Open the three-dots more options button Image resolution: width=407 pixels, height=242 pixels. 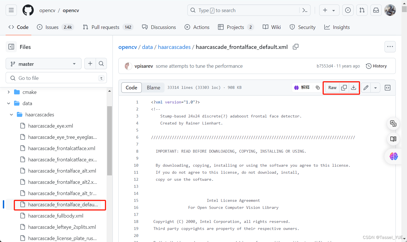click(390, 47)
